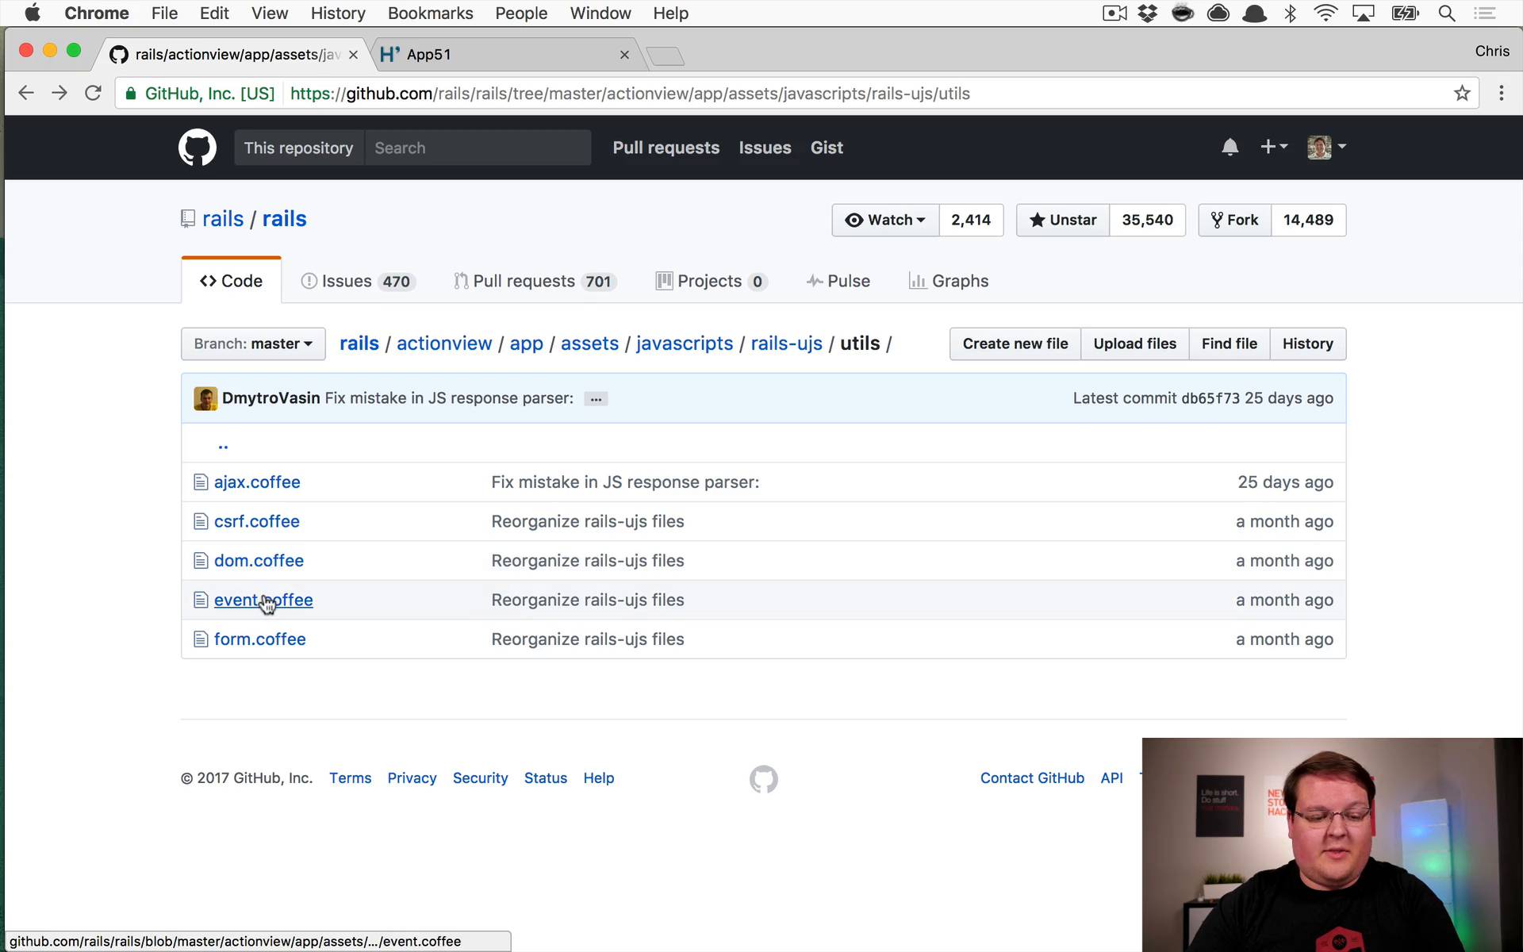Screen dimensions: 1523x952
Task: Click DmytroVasin's commit avatar
Action: tap(205, 398)
